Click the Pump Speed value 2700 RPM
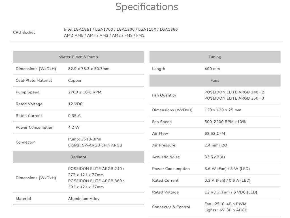290x218 pixels. [x=84, y=92]
